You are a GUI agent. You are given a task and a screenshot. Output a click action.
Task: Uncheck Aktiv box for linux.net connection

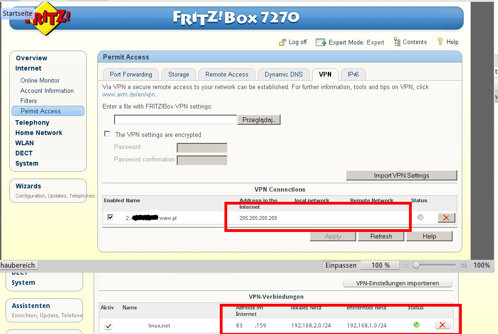[109, 326]
